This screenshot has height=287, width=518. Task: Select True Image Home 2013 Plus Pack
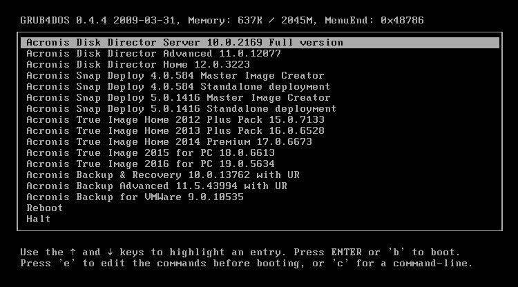click(175, 130)
